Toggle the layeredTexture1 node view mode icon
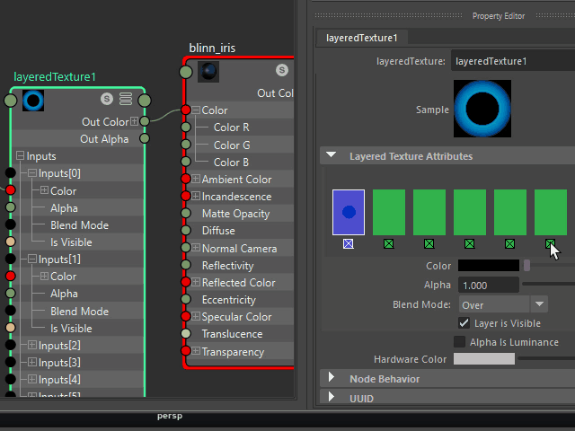575x431 pixels. [x=126, y=100]
